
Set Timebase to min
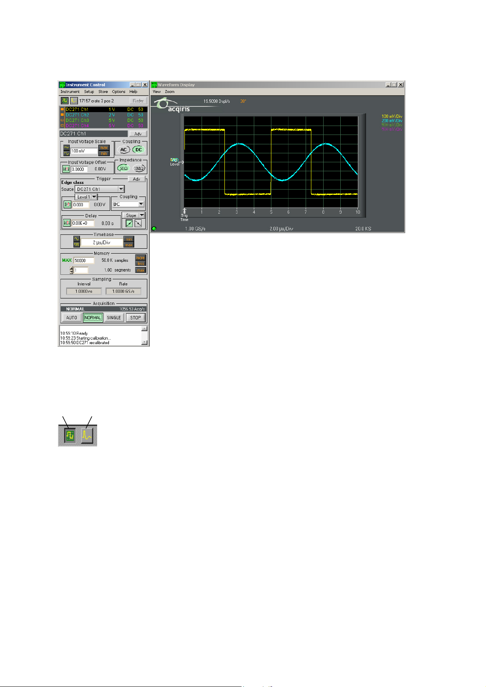click(129, 239)
